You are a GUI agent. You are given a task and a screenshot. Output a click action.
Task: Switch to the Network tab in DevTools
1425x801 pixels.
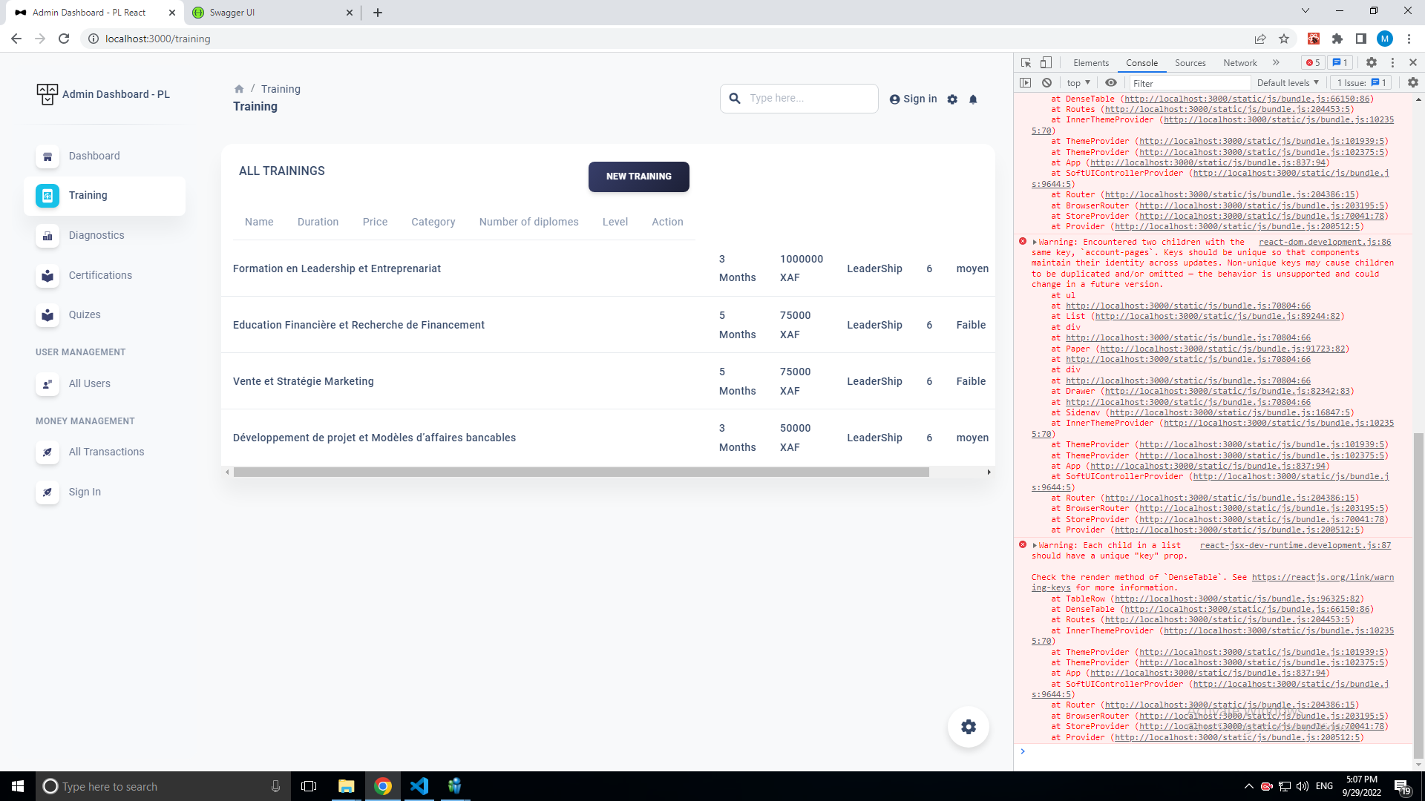click(1239, 63)
